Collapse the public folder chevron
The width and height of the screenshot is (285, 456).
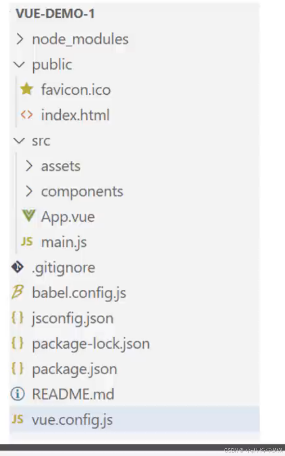[x=19, y=64]
